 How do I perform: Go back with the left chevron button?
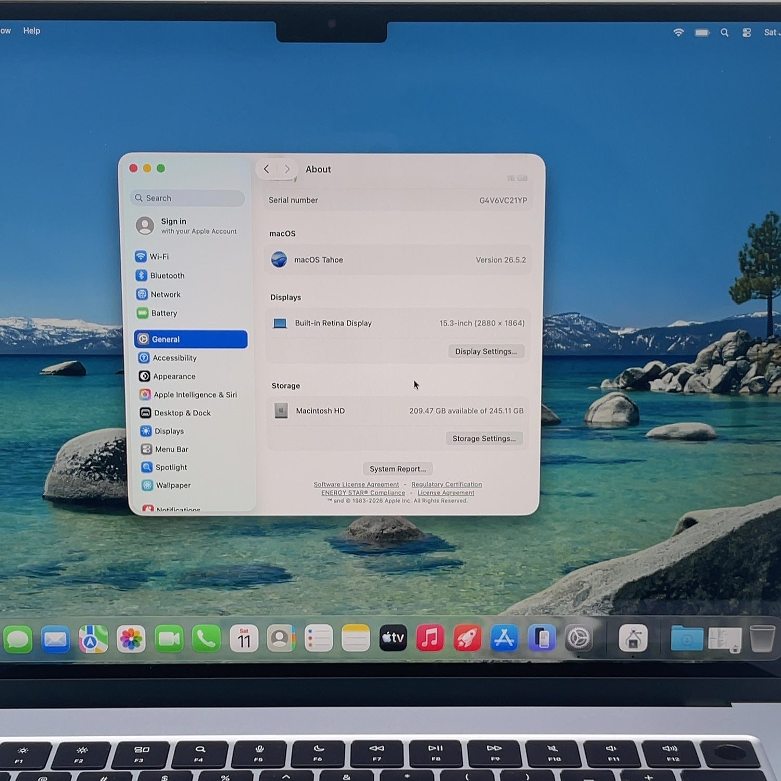pyautogui.click(x=267, y=169)
